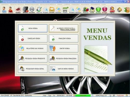Viewport: 130px width, 97px height.
Task: Open the PRODUTOS/ESTOQUE menu
Action: 32,4
